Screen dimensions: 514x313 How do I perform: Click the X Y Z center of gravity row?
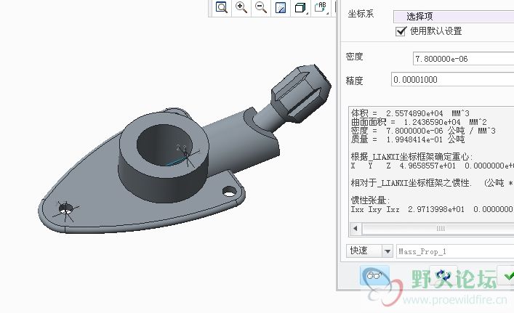pos(432,166)
